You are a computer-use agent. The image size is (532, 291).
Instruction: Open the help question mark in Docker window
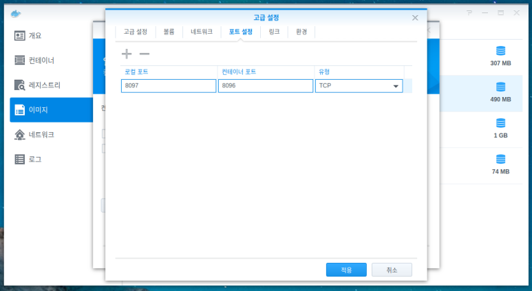tap(469, 13)
